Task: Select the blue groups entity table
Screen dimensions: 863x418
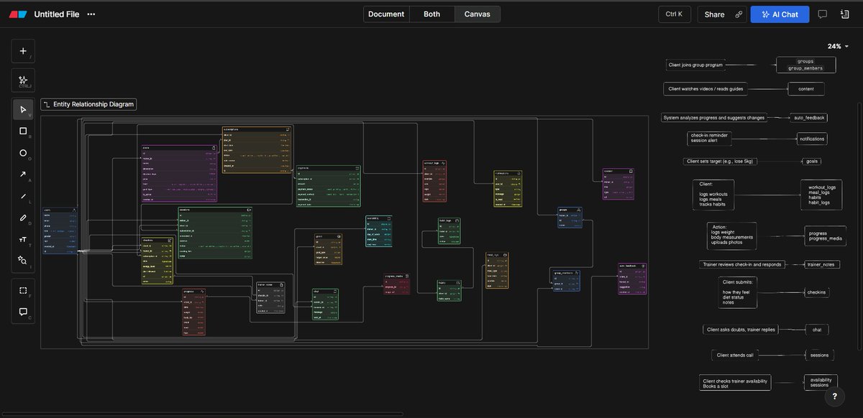Action: click(x=570, y=218)
